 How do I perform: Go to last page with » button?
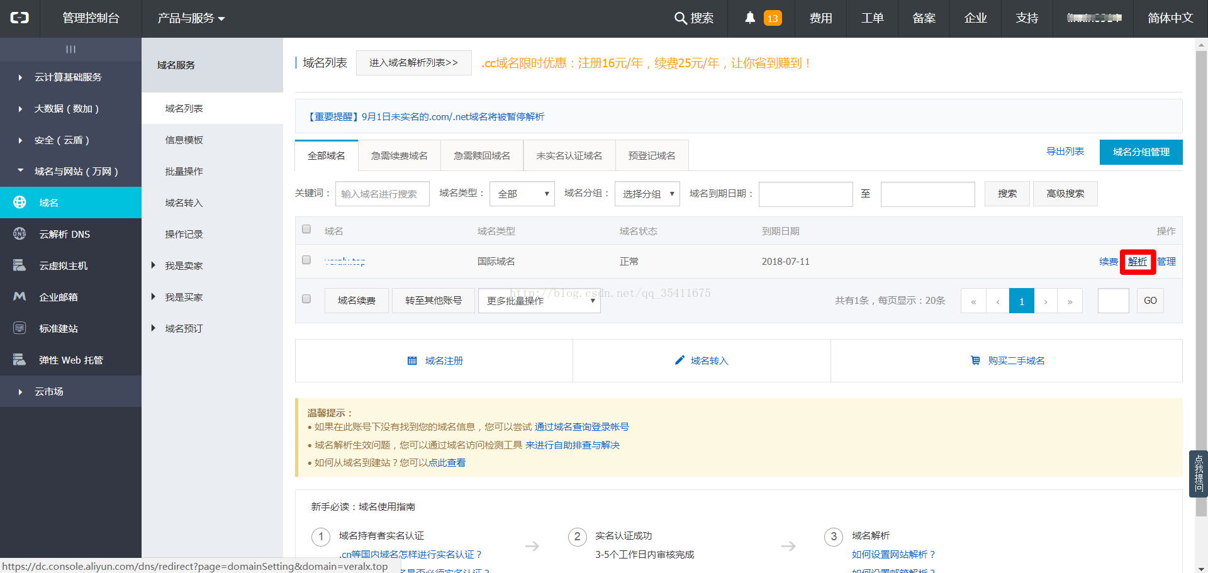pyautogui.click(x=1070, y=301)
